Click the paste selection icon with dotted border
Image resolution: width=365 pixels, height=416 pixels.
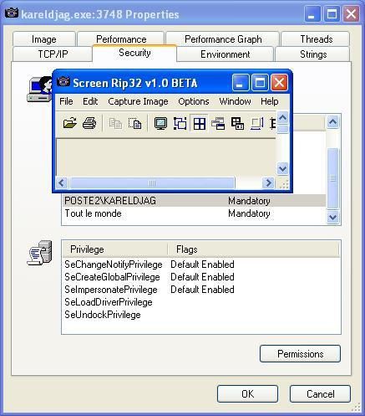point(134,123)
